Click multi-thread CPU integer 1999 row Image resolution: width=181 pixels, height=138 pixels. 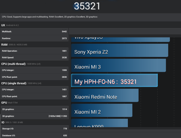[35, 70]
